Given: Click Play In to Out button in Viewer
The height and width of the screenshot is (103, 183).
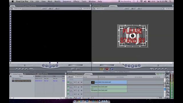Looking at the screenshot, I should pos(47,66).
